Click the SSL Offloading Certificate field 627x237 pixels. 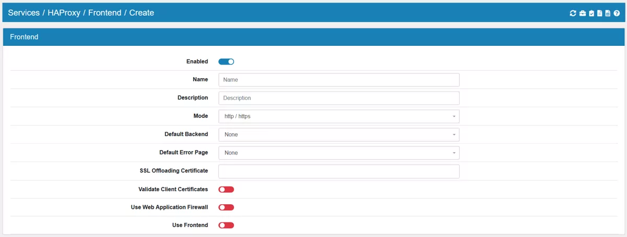coord(339,171)
